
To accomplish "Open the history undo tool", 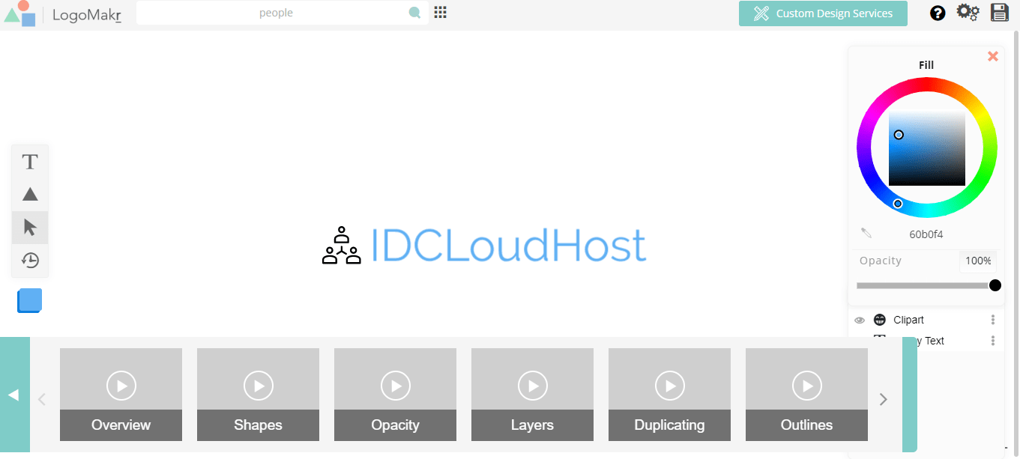I will [30, 261].
